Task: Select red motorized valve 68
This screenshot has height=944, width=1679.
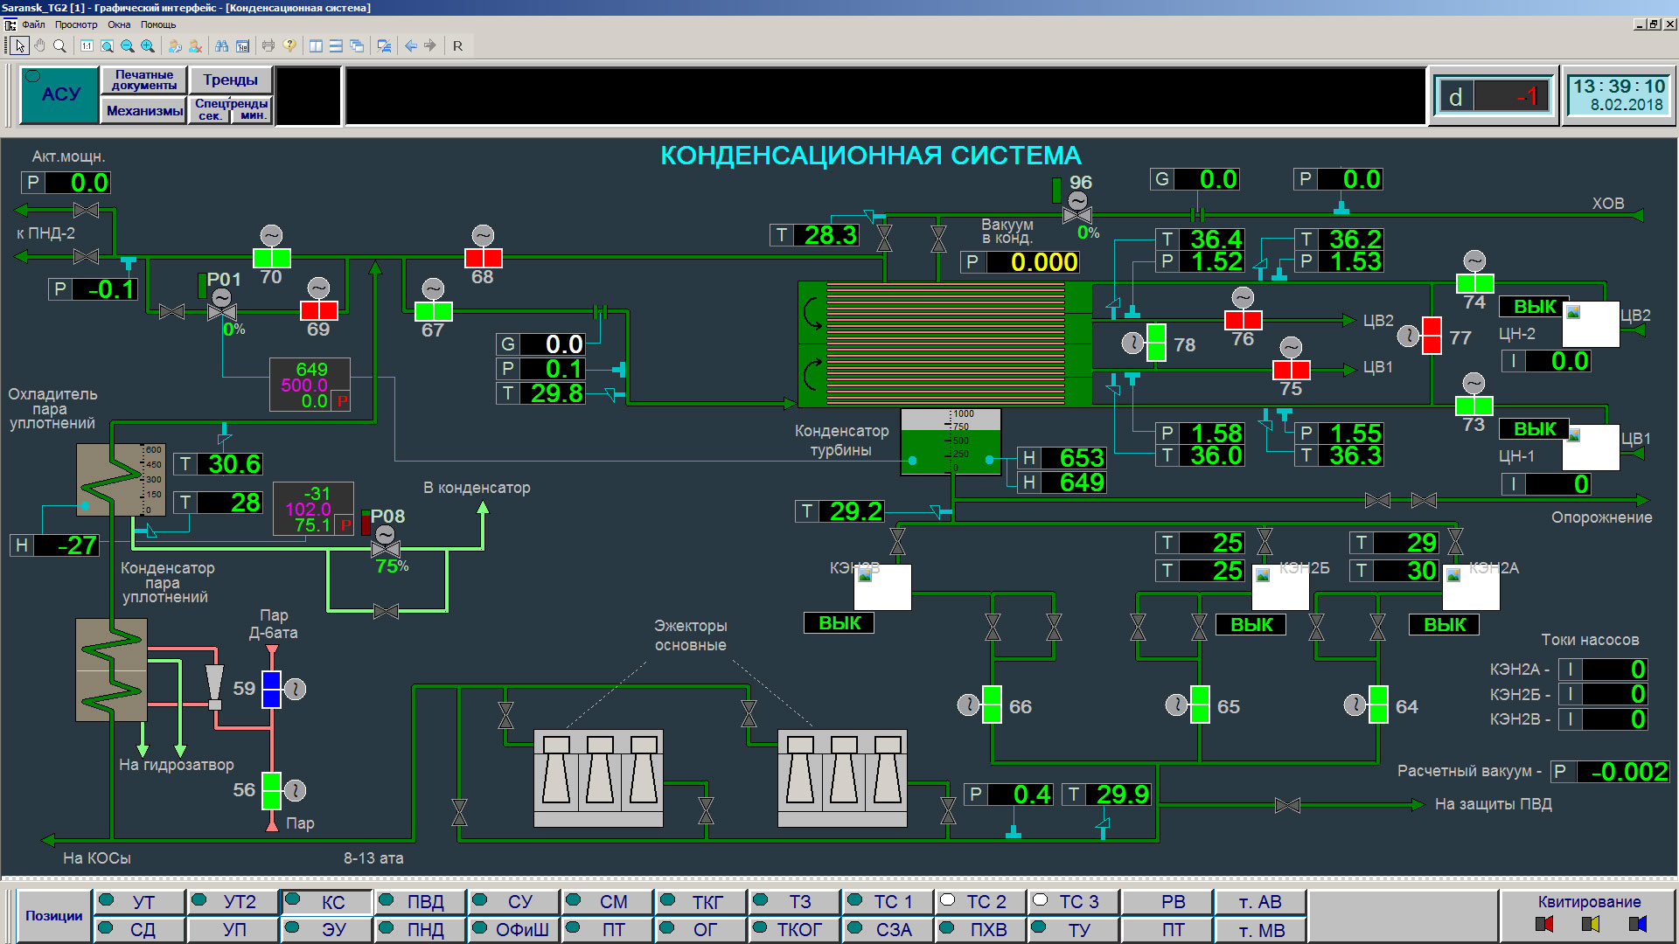Action: (483, 258)
